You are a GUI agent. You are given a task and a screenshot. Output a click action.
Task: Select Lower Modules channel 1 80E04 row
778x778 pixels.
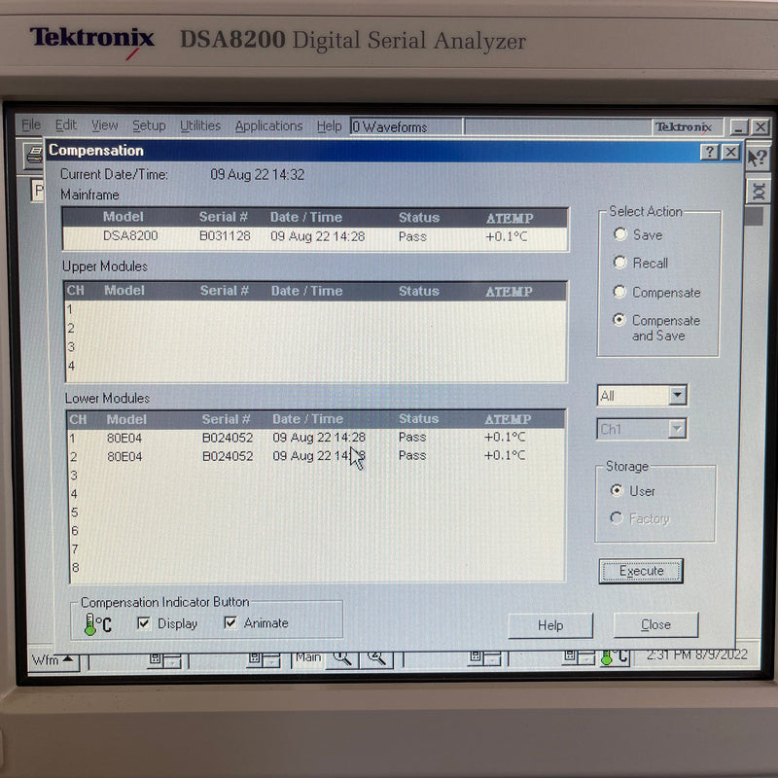tap(315, 438)
